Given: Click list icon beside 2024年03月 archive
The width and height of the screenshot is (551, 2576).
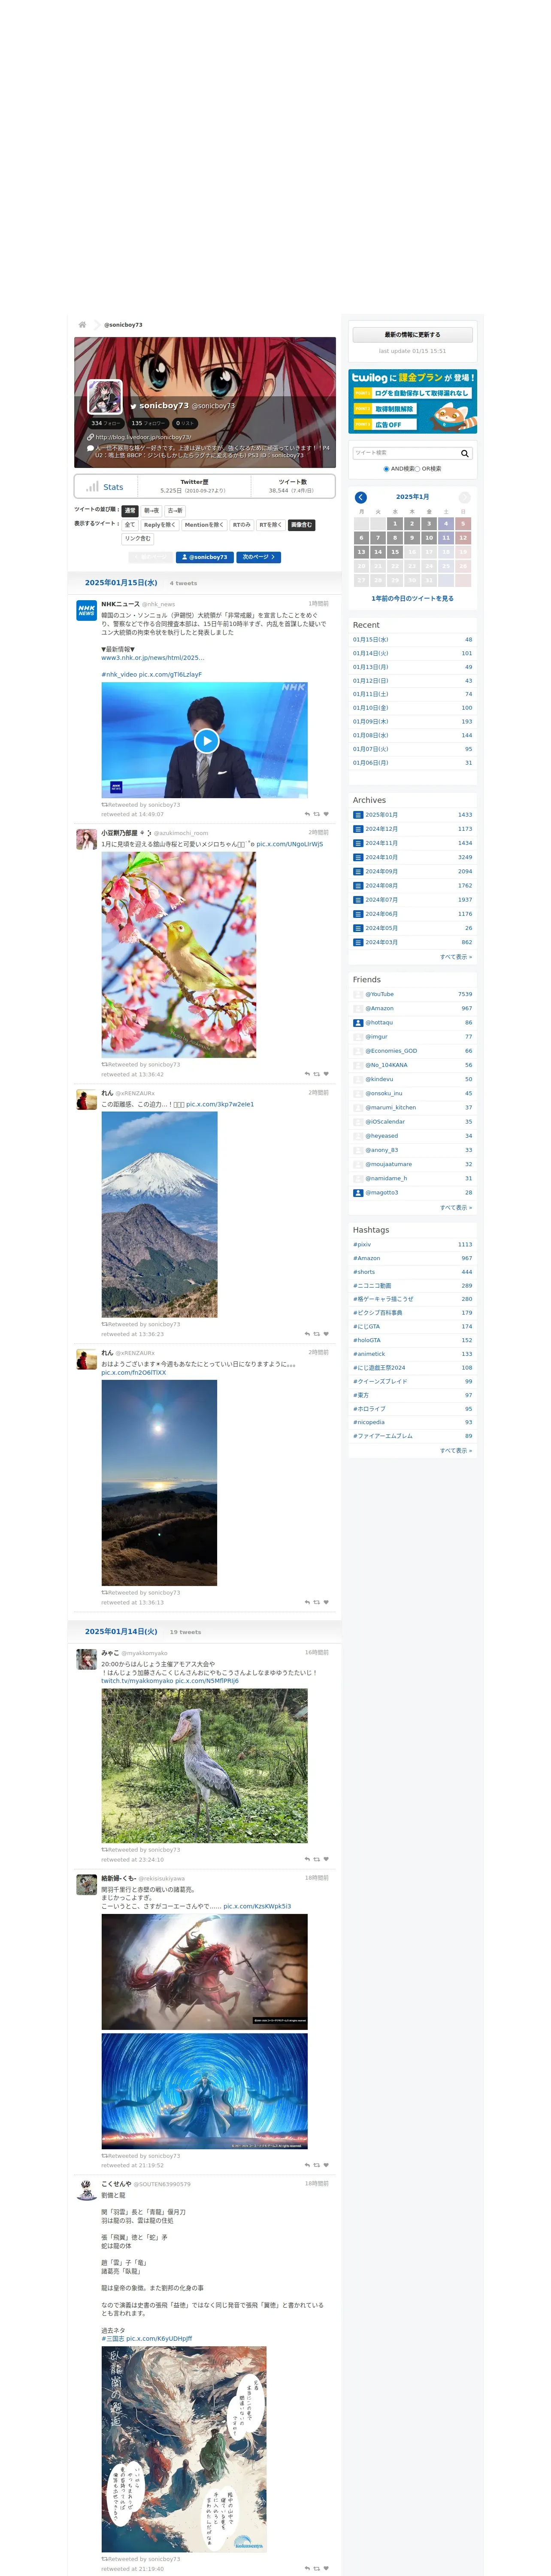Looking at the screenshot, I should pyautogui.click(x=358, y=942).
